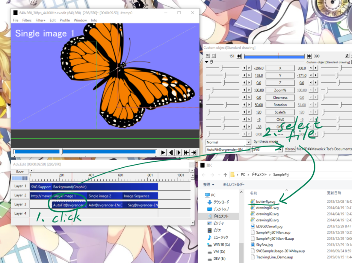Go back in the file dialog
This screenshot has height=263, width=352.
point(204,175)
